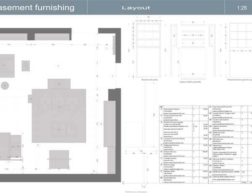
Task: Select the number 4 marker in the floor plan
Action: [x=59, y=65]
